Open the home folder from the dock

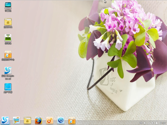[27, 120]
